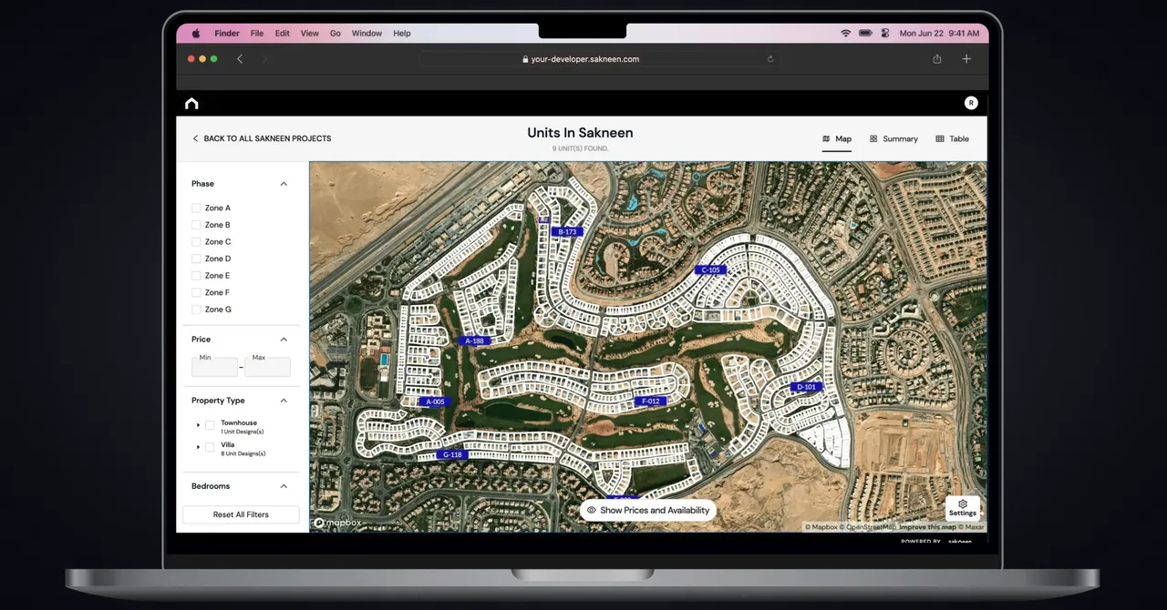Viewport: 1167px width, 610px height.
Task: Tick the Villa property type checkbox
Action: pos(210,447)
